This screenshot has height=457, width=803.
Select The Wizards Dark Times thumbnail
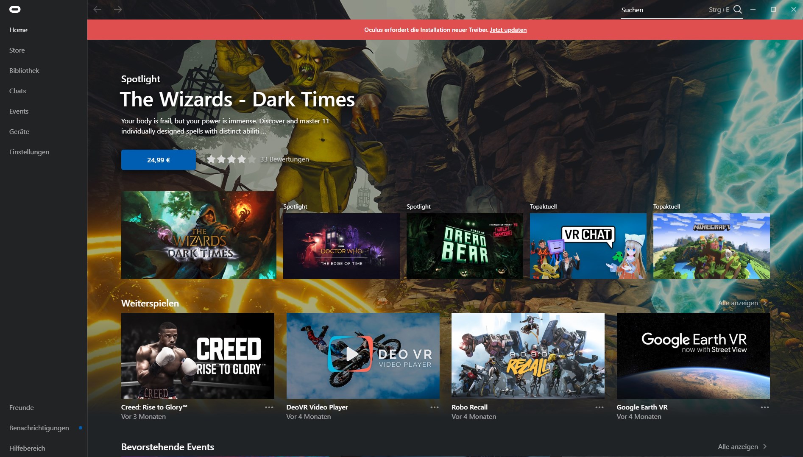(x=198, y=235)
